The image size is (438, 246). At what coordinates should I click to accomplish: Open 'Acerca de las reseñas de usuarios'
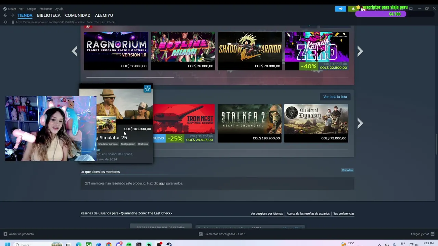(308, 214)
